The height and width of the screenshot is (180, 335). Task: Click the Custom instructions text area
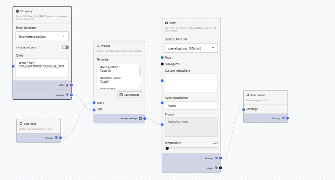[191, 83]
